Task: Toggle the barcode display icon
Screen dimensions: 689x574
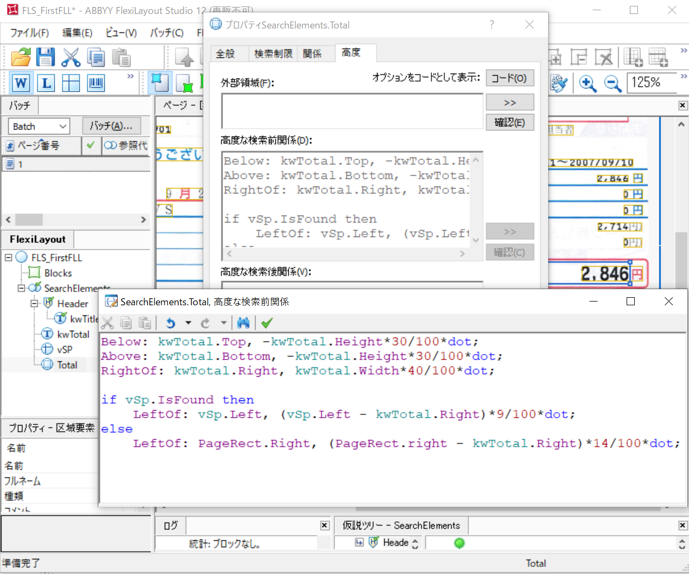Action: tap(96, 83)
